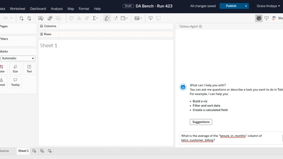Click the Columns shelf area
The image size is (283, 159).
pyautogui.click(x=116, y=26)
